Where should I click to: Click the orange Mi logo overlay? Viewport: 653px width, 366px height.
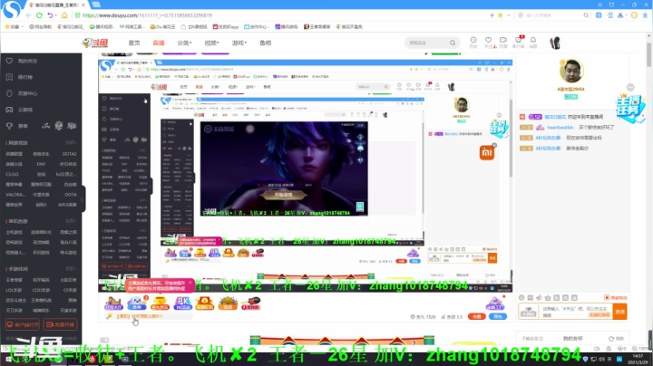[x=486, y=153]
